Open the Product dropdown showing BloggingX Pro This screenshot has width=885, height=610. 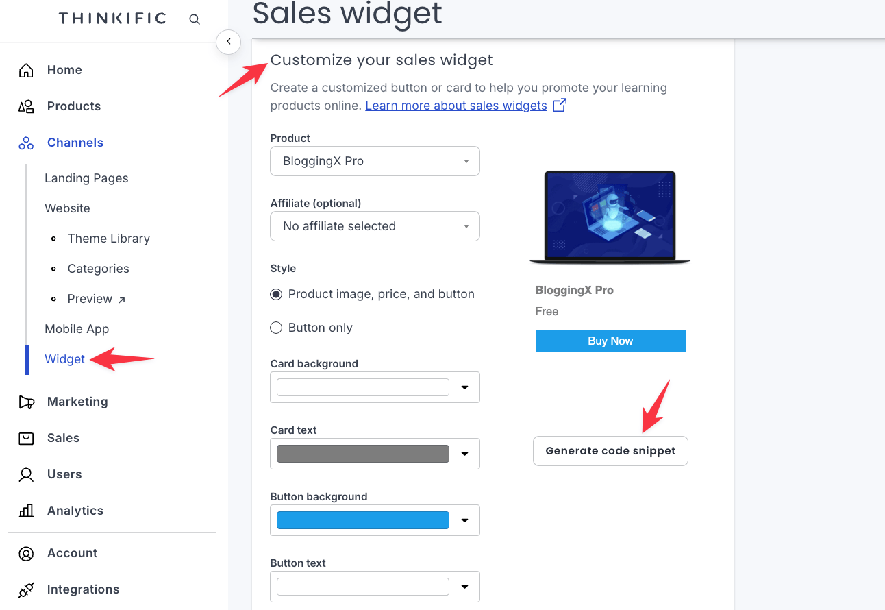(375, 161)
